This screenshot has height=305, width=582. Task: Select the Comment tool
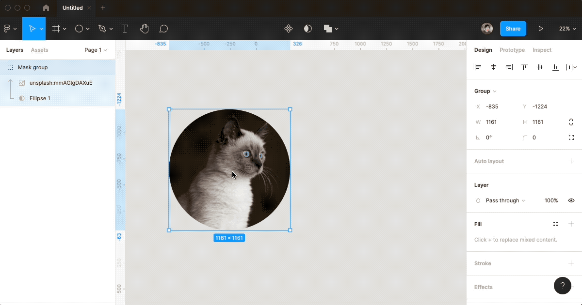[x=163, y=29]
